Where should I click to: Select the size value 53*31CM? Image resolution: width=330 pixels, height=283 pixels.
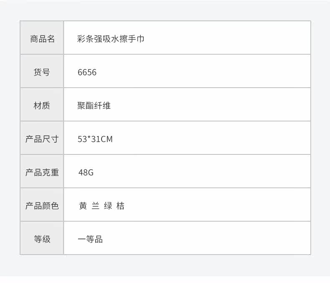coord(95,139)
